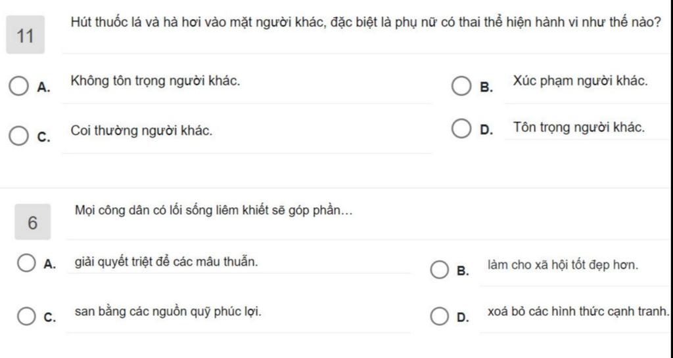Click the question number 11 box

click(26, 35)
